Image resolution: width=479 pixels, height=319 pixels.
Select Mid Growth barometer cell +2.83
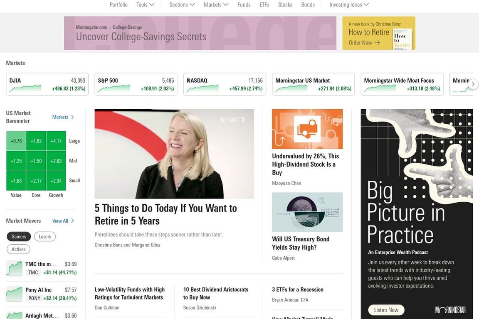[56, 161]
